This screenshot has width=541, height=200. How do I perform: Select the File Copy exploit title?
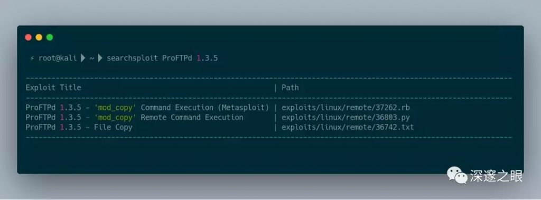point(79,128)
